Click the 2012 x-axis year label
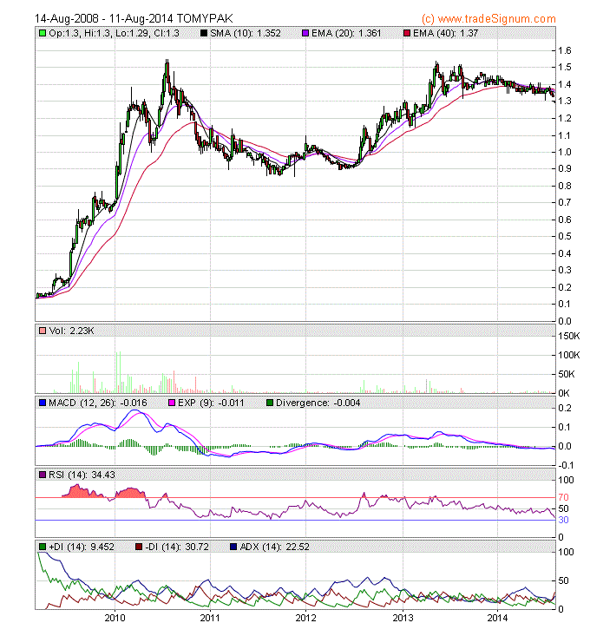This screenshot has width=590, height=636. [x=305, y=618]
